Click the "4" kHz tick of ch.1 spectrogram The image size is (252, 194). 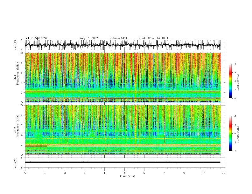[x=22, y=83]
